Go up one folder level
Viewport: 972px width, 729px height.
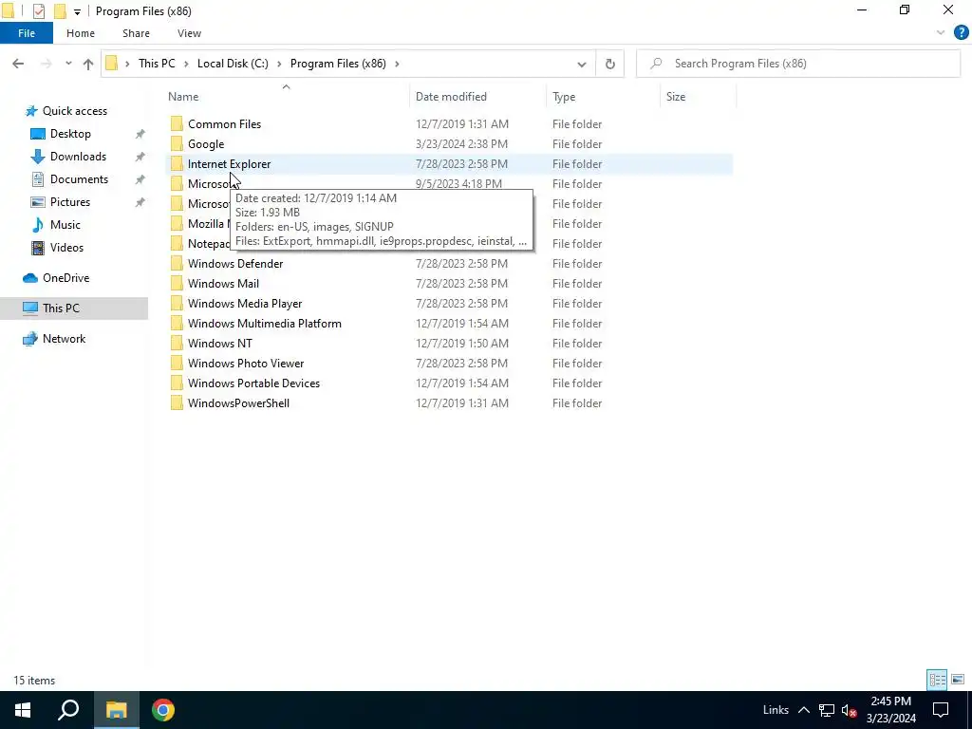(x=88, y=64)
